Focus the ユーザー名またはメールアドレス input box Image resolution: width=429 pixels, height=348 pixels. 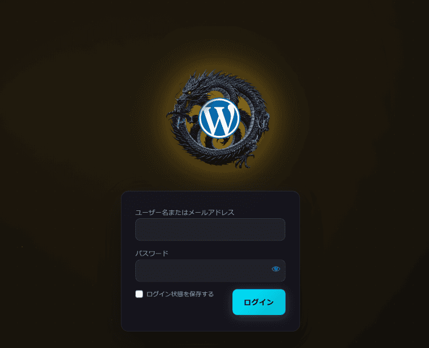coord(210,230)
